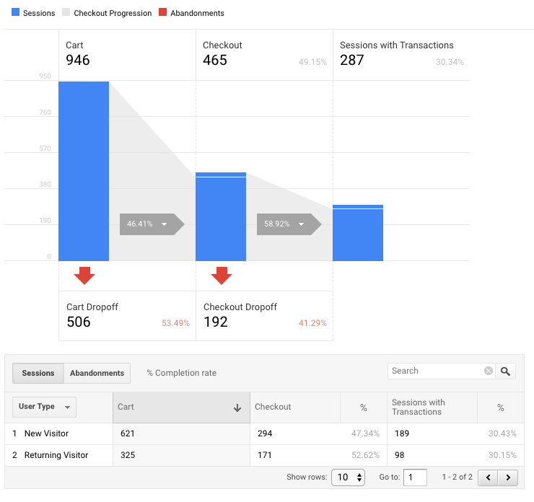Click the 53.49% cart dropoff rate

[176, 323]
